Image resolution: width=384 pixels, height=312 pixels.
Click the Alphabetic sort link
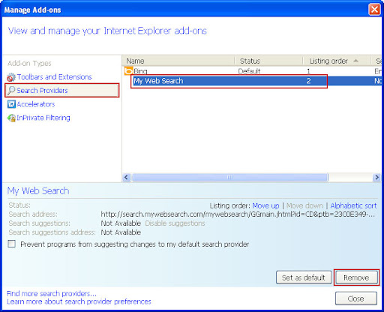pos(353,205)
